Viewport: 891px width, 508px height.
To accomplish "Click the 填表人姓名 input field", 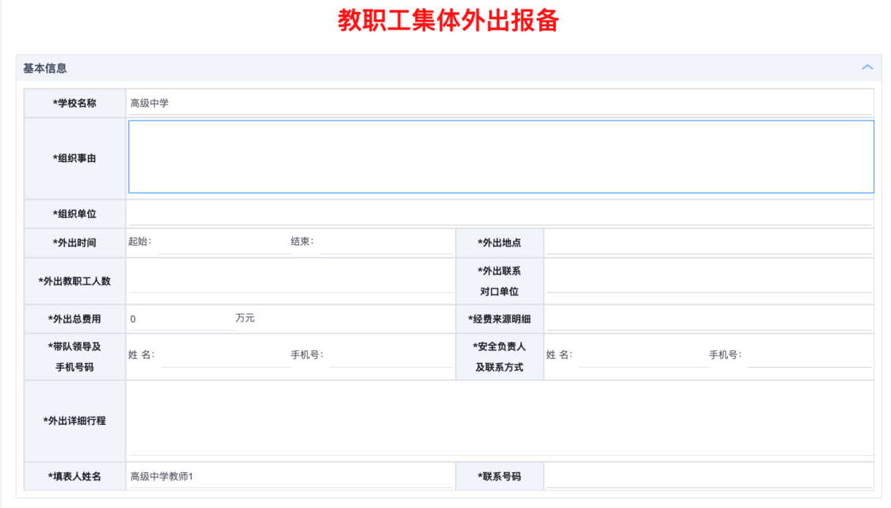I will [x=290, y=476].
